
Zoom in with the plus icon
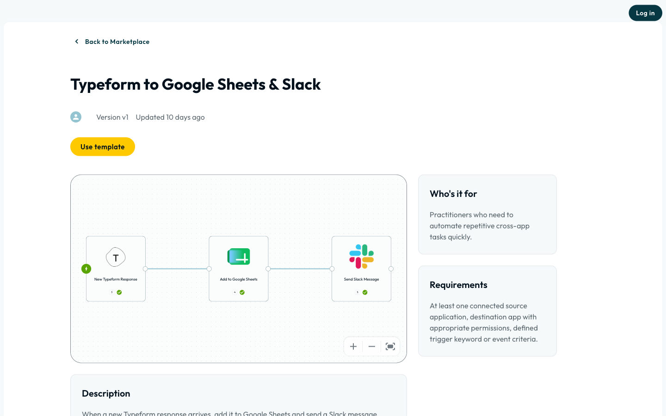tap(353, 346)
